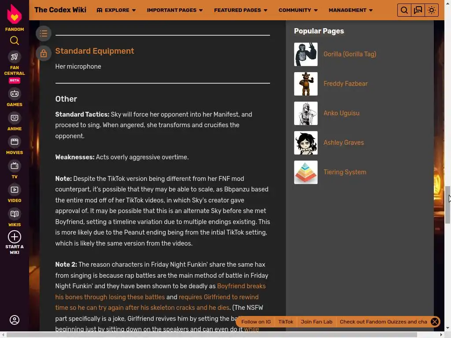Click the 'Weaknesses:' label
The width and height of the screenshot is (451, 338).
75,157
